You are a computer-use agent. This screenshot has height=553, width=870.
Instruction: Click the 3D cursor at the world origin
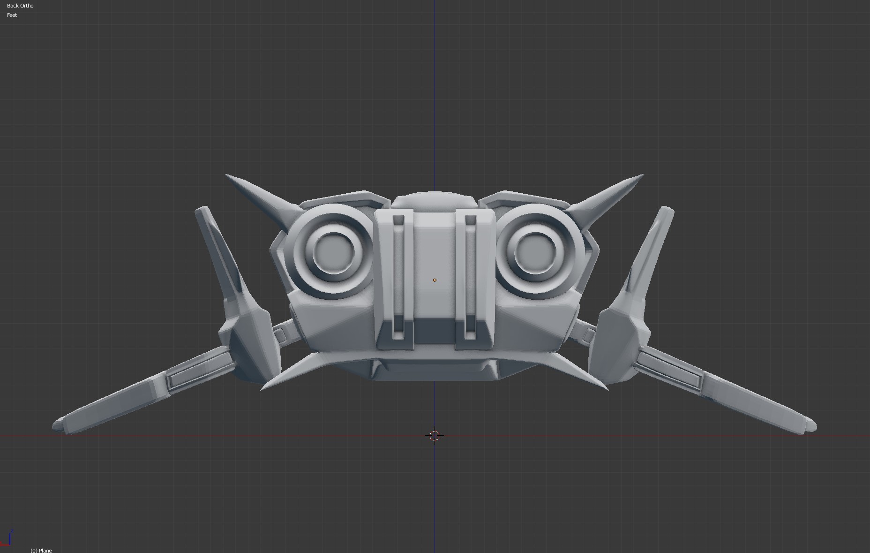435,435
